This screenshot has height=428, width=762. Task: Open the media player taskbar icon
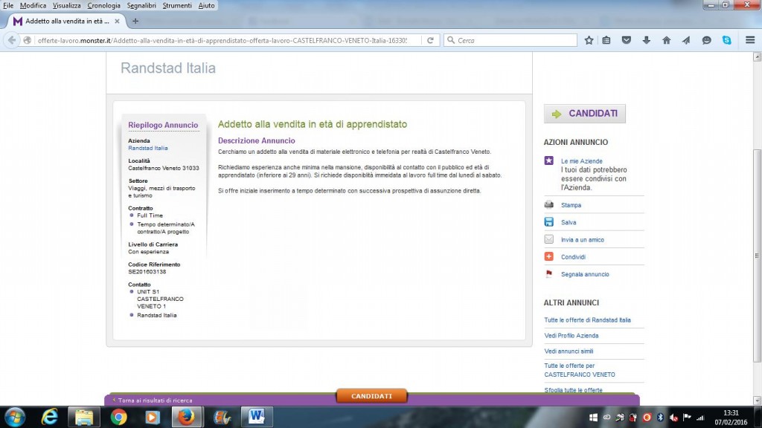152,417
